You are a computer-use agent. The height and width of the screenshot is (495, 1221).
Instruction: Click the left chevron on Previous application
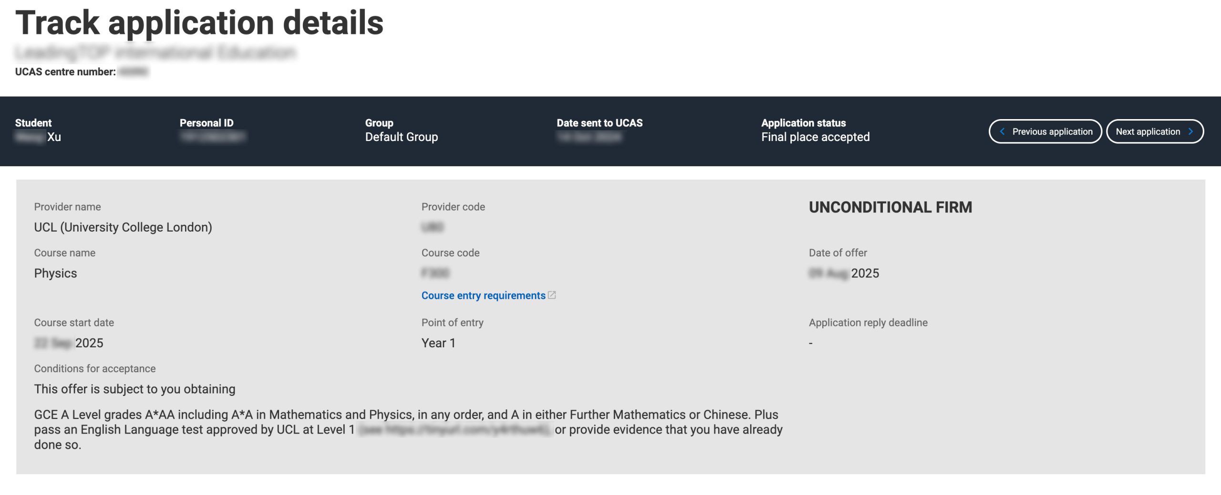1002,131
